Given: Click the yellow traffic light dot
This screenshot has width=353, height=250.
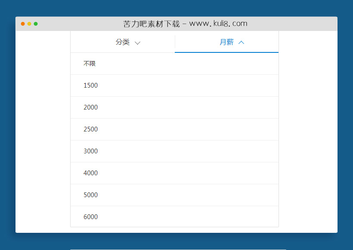Looking at the screenshot, I should [29, 24].
